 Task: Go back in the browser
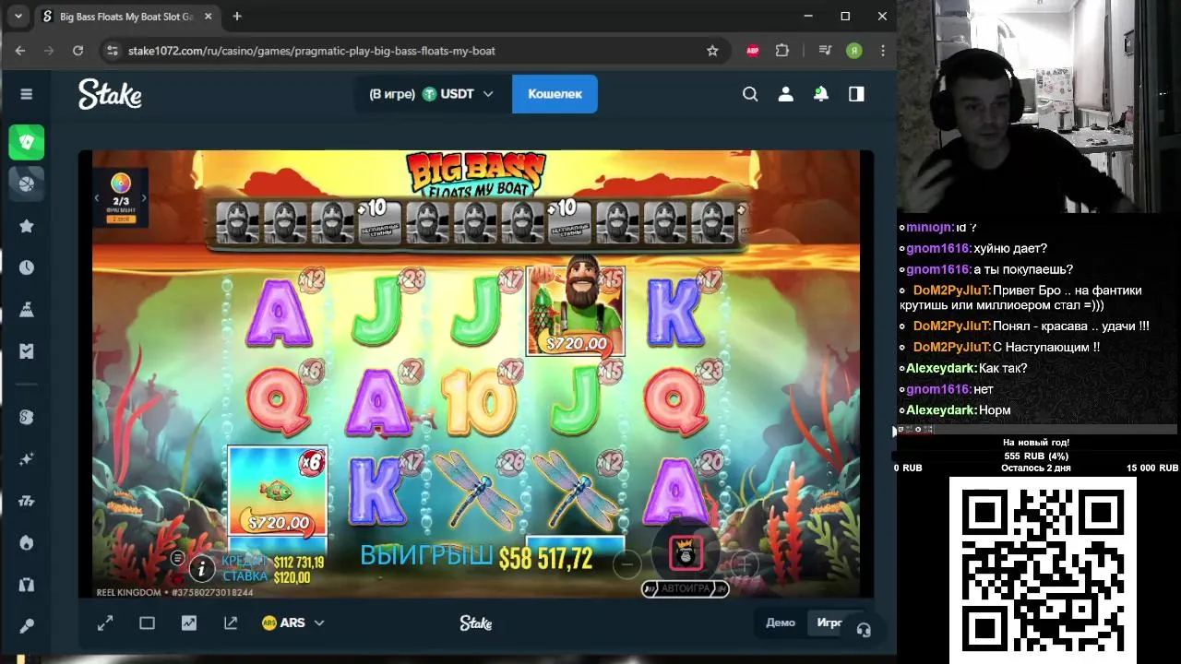coord(20,51)
